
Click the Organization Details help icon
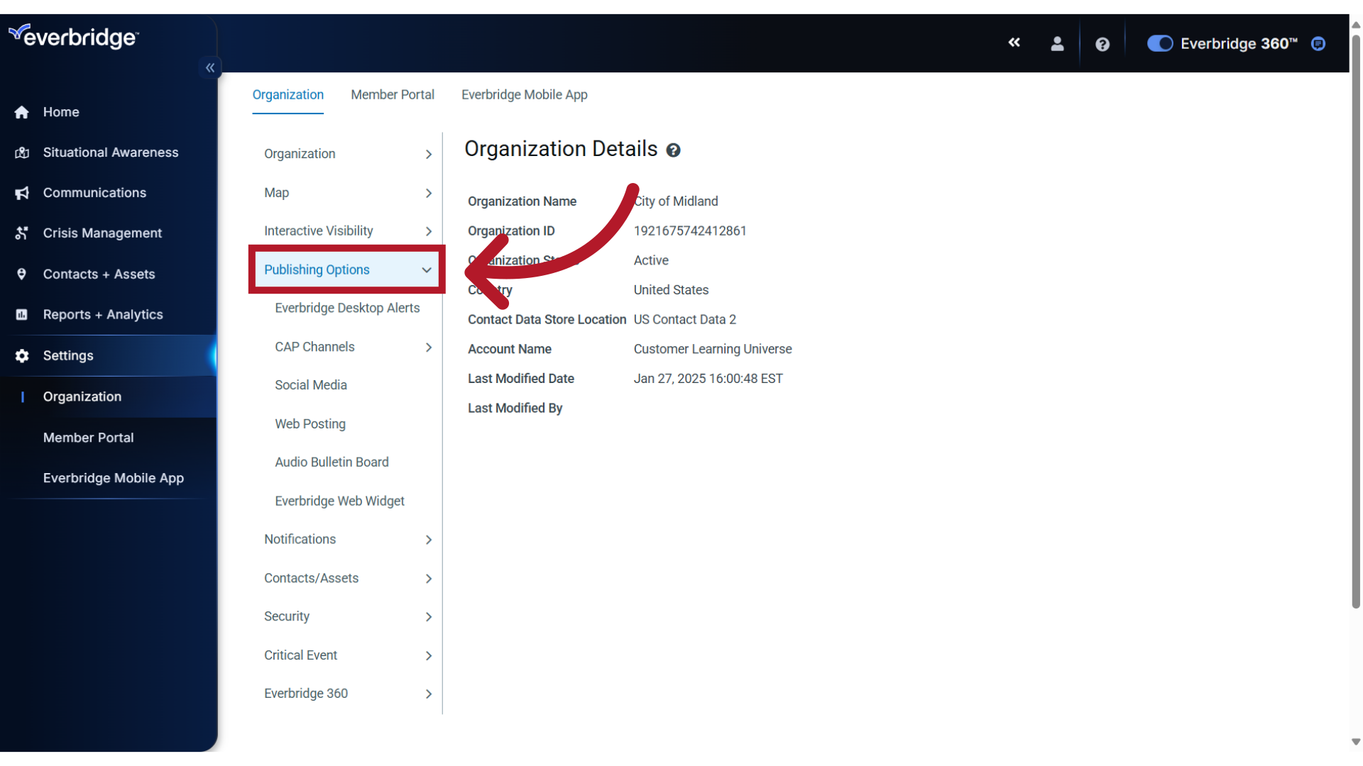(x=672, y=150)
